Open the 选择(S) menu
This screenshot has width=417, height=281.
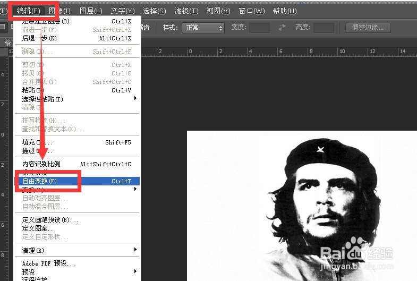(154, 11)
